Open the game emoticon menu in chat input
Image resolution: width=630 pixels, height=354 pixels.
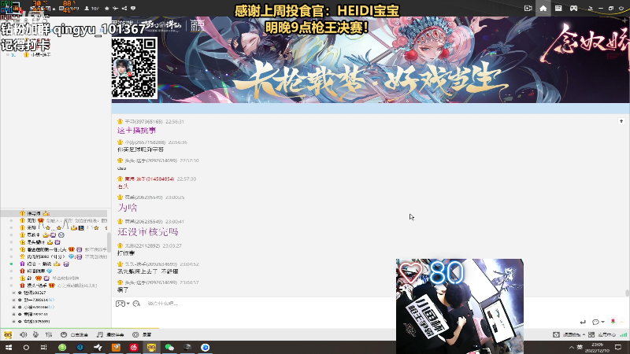click(122, 304)
